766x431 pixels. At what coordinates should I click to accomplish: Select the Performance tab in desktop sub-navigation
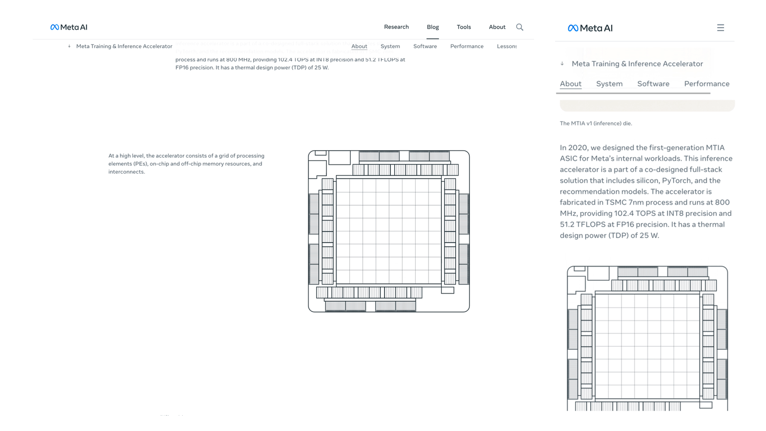pyautogui.click(x=467, y=46)
